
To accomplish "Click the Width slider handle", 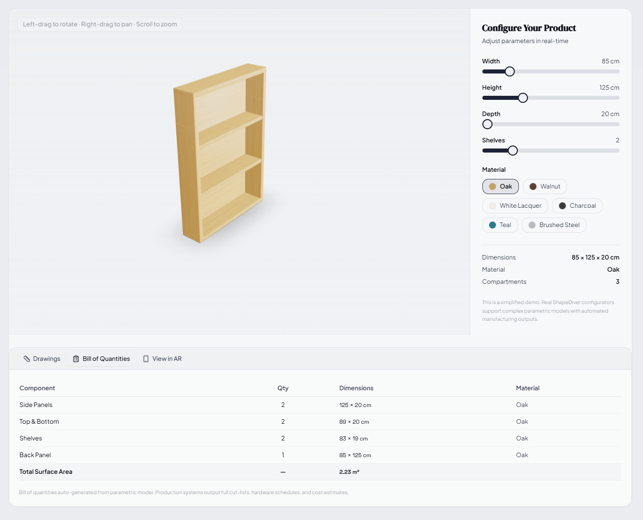I will click(x=509, y=71).
